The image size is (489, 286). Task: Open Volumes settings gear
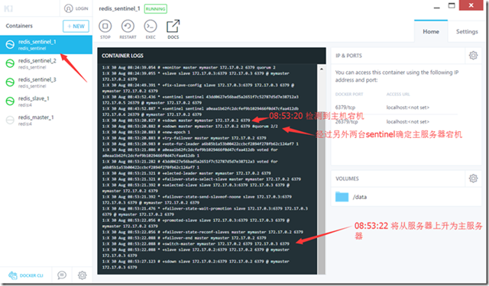473,178
